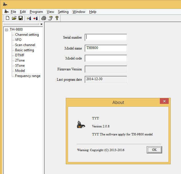Image resolution: width=181 pixels, height=174 pixels.
Task: Open the Edit menu
Action: 23,12
